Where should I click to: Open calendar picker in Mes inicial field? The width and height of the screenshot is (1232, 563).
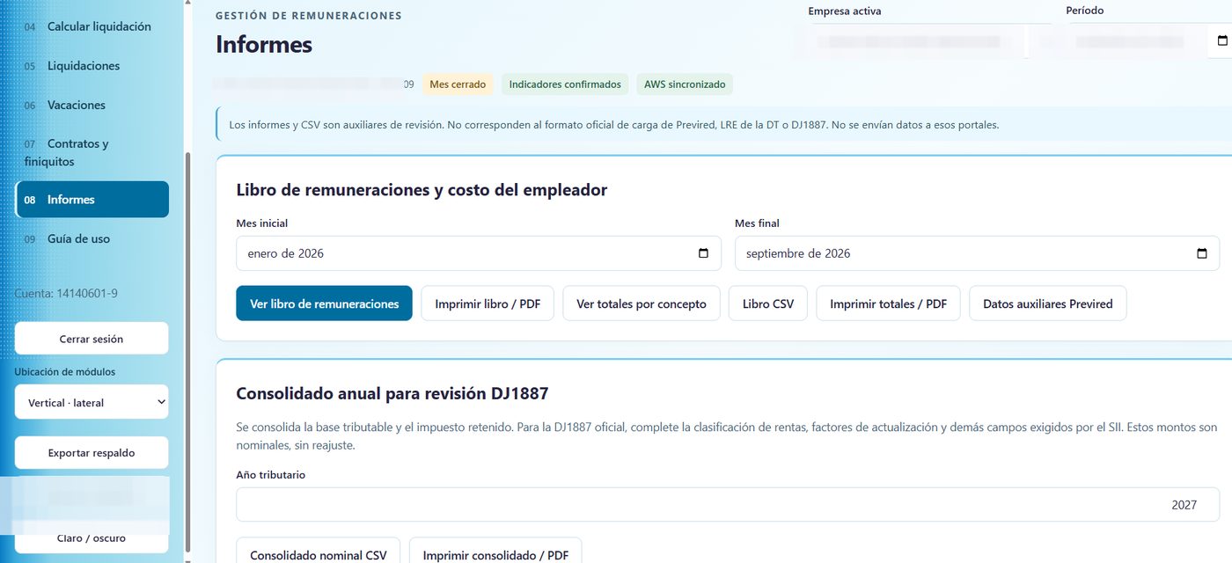pyautogui.click(x=703, y=253)
